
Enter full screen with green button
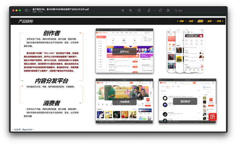click(20, 10)
